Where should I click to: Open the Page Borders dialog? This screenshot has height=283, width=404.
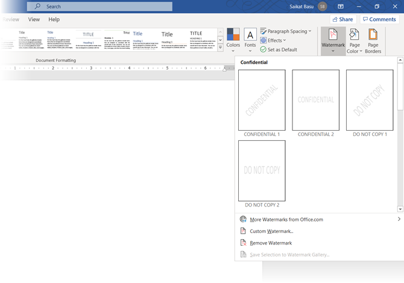[373, 41]
